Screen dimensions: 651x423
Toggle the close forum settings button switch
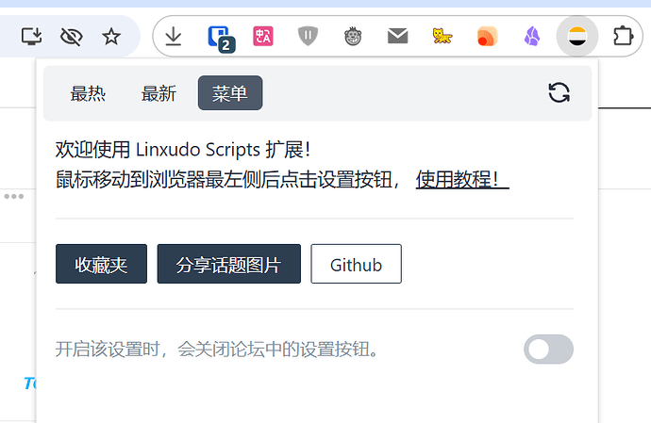coord(548,350)
